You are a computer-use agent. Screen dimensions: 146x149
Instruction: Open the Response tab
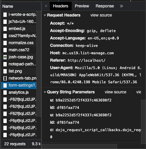click(x=105, y=6)
